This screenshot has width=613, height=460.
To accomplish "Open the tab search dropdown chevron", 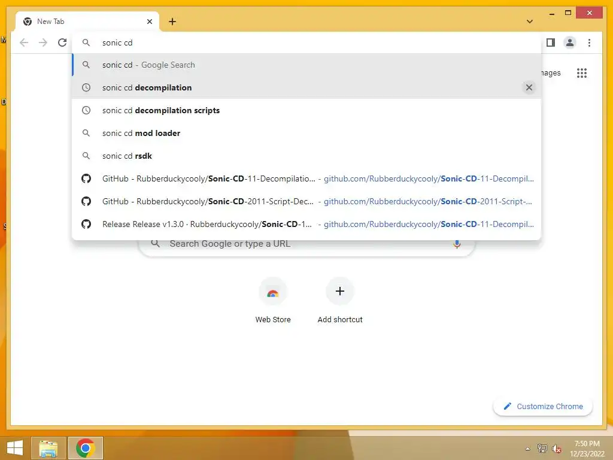I will [x=530, y=22].
